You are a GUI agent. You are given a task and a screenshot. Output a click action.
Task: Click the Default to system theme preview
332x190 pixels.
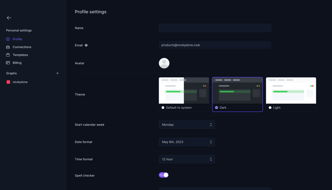(184, 90)
